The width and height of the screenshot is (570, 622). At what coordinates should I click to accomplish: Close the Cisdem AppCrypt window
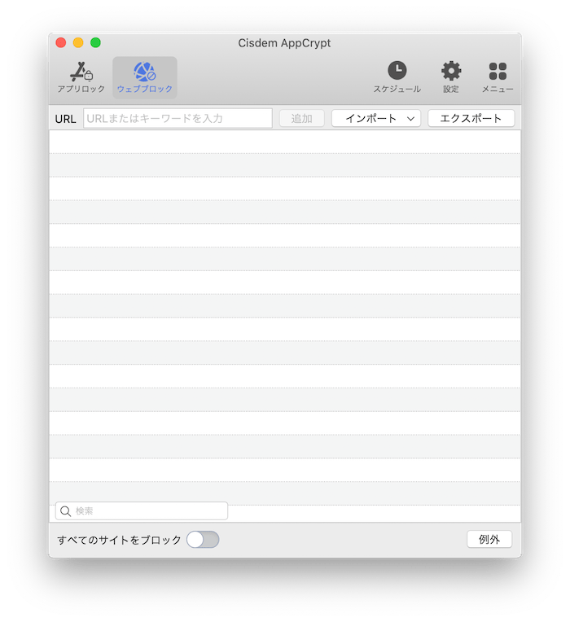click(61, 42)
